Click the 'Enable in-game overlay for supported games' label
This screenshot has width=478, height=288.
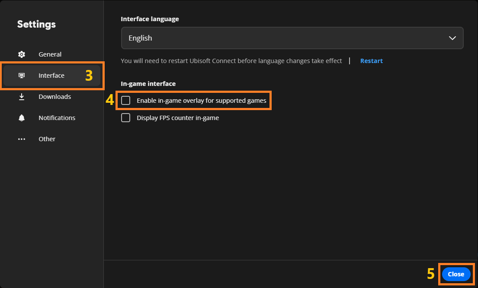[201, 101]
